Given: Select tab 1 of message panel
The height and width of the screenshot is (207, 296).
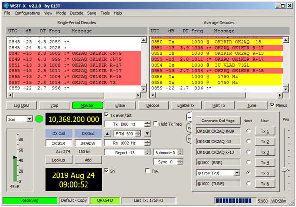Looking at the screenshot, I should click(x=189, y=118).
